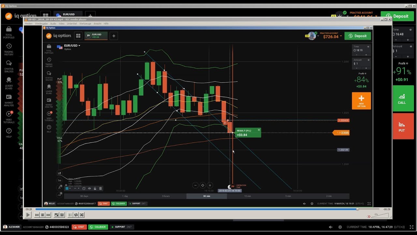Image resolution: width=417 pixels, height=235 pixels.
Task: Open Ansicht menu in VLC
Action: coord(97,23)
